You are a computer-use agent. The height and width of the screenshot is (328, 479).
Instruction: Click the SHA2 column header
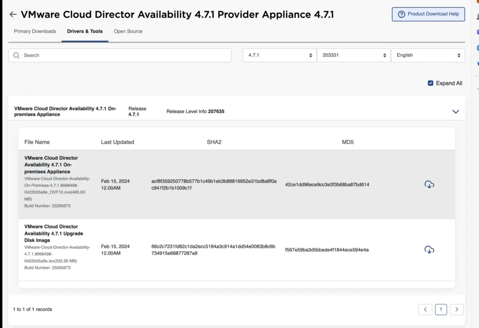[214, 142]
